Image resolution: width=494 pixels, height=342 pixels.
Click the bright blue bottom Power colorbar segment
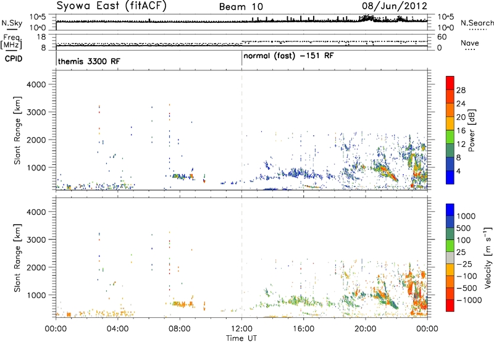[x=450, y=177]
